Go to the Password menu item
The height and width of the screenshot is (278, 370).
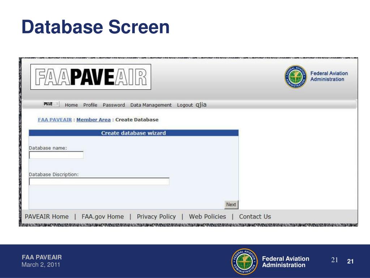[x=114, y=105]
